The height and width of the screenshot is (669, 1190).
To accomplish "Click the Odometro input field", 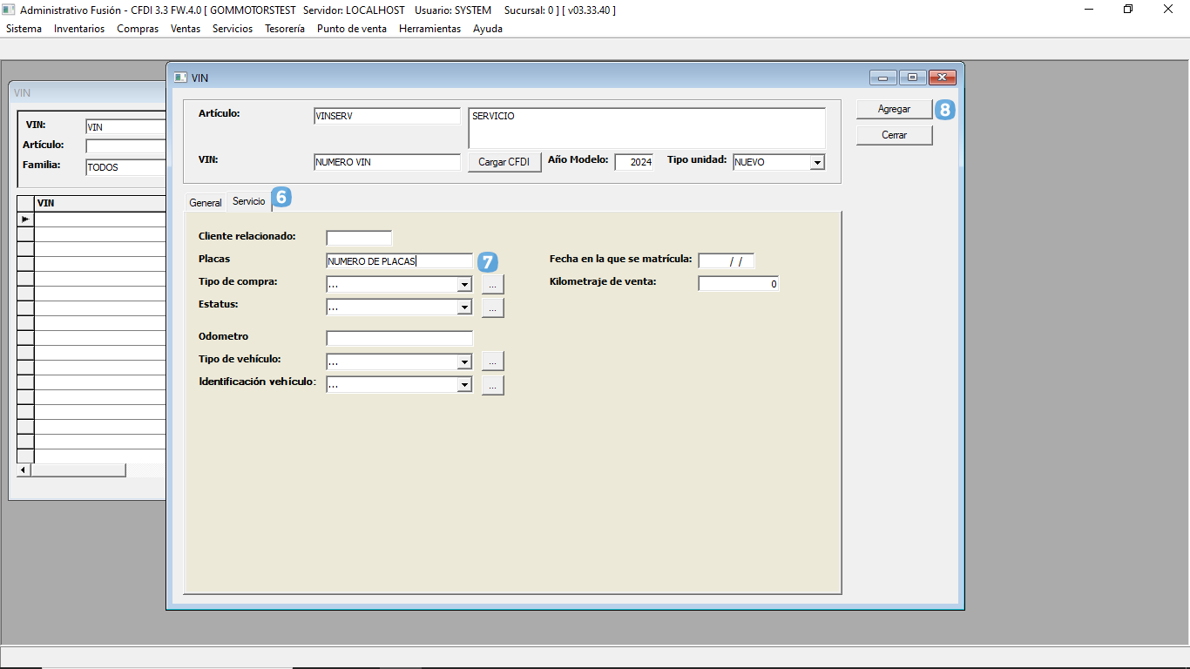I will 399,338.
